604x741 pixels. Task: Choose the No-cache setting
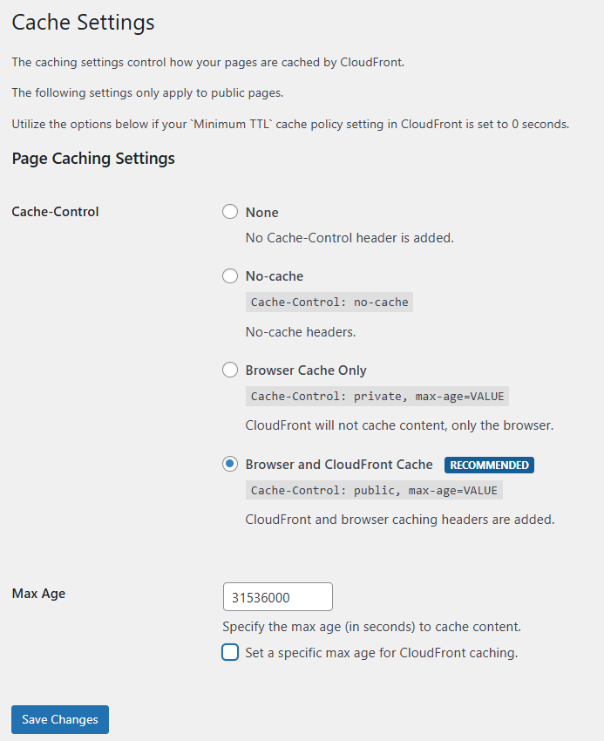click(x=229, y=275)
